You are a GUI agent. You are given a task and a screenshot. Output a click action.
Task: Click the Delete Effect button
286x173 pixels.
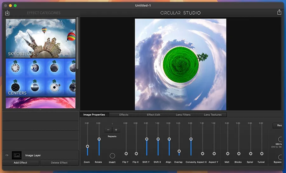(59, 162)
